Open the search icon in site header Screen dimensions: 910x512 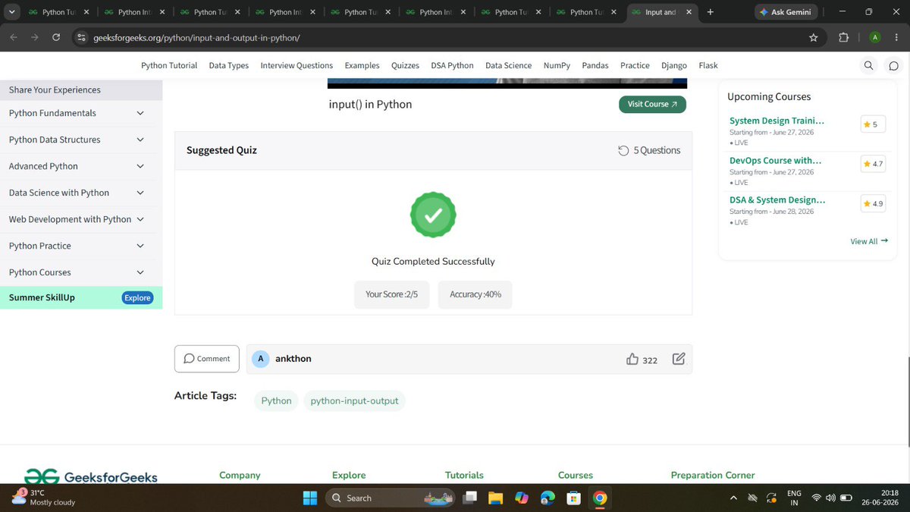click(869, 65)
